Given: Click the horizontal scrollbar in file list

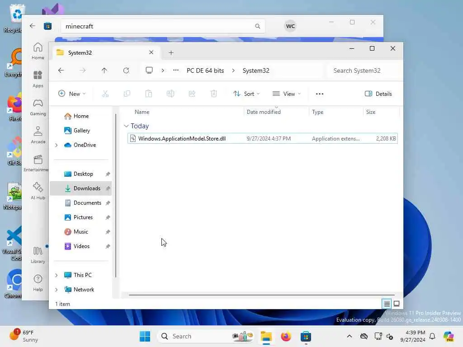Looking at the screenshot, I should click(x=262, y=295).
